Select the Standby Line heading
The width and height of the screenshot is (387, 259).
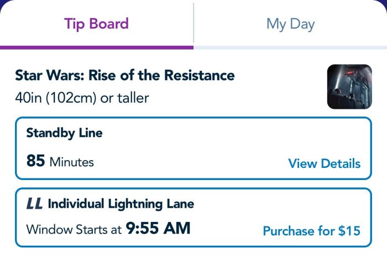[65, 133]
